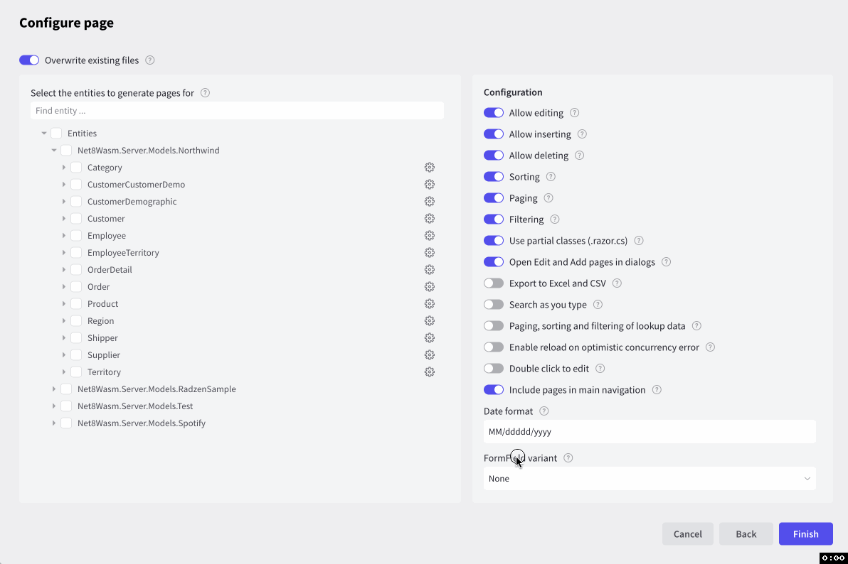This screenshot has height=564, width=848.
Task: Show help icon next to Allow deleting
Action: (579, 155)
